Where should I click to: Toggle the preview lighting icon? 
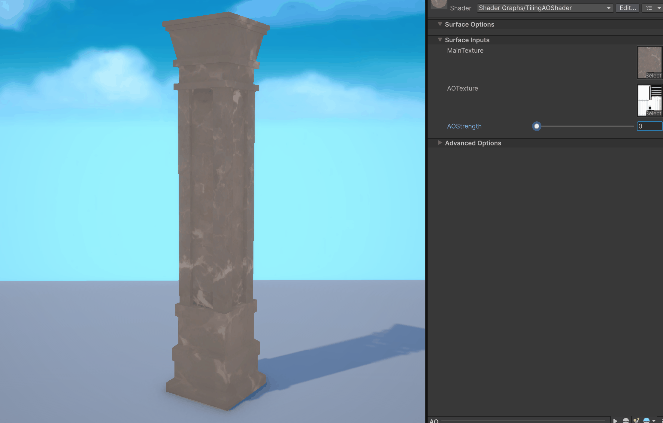tap(636, 420)
